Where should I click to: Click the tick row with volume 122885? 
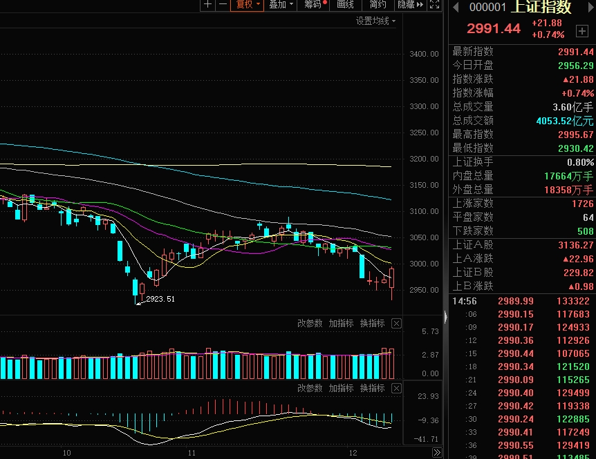tap(523, 419)
